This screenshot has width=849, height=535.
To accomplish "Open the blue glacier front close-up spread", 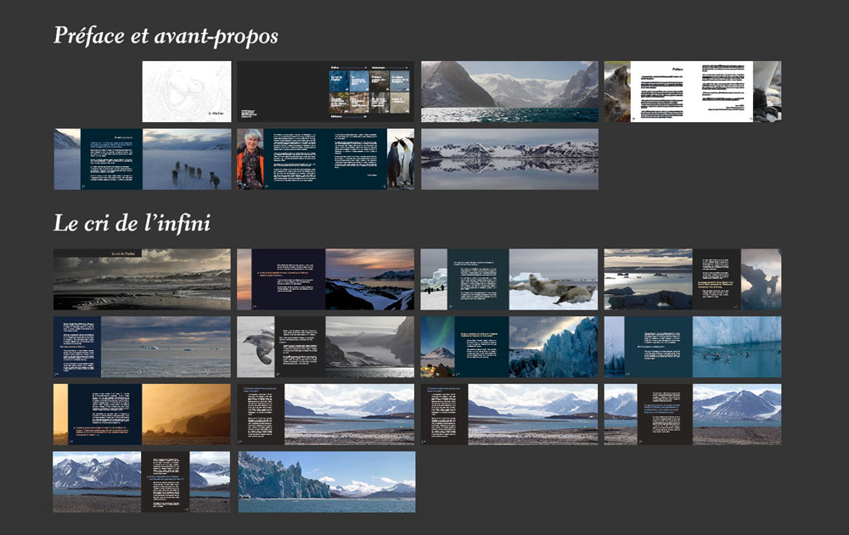I will 569,346.
